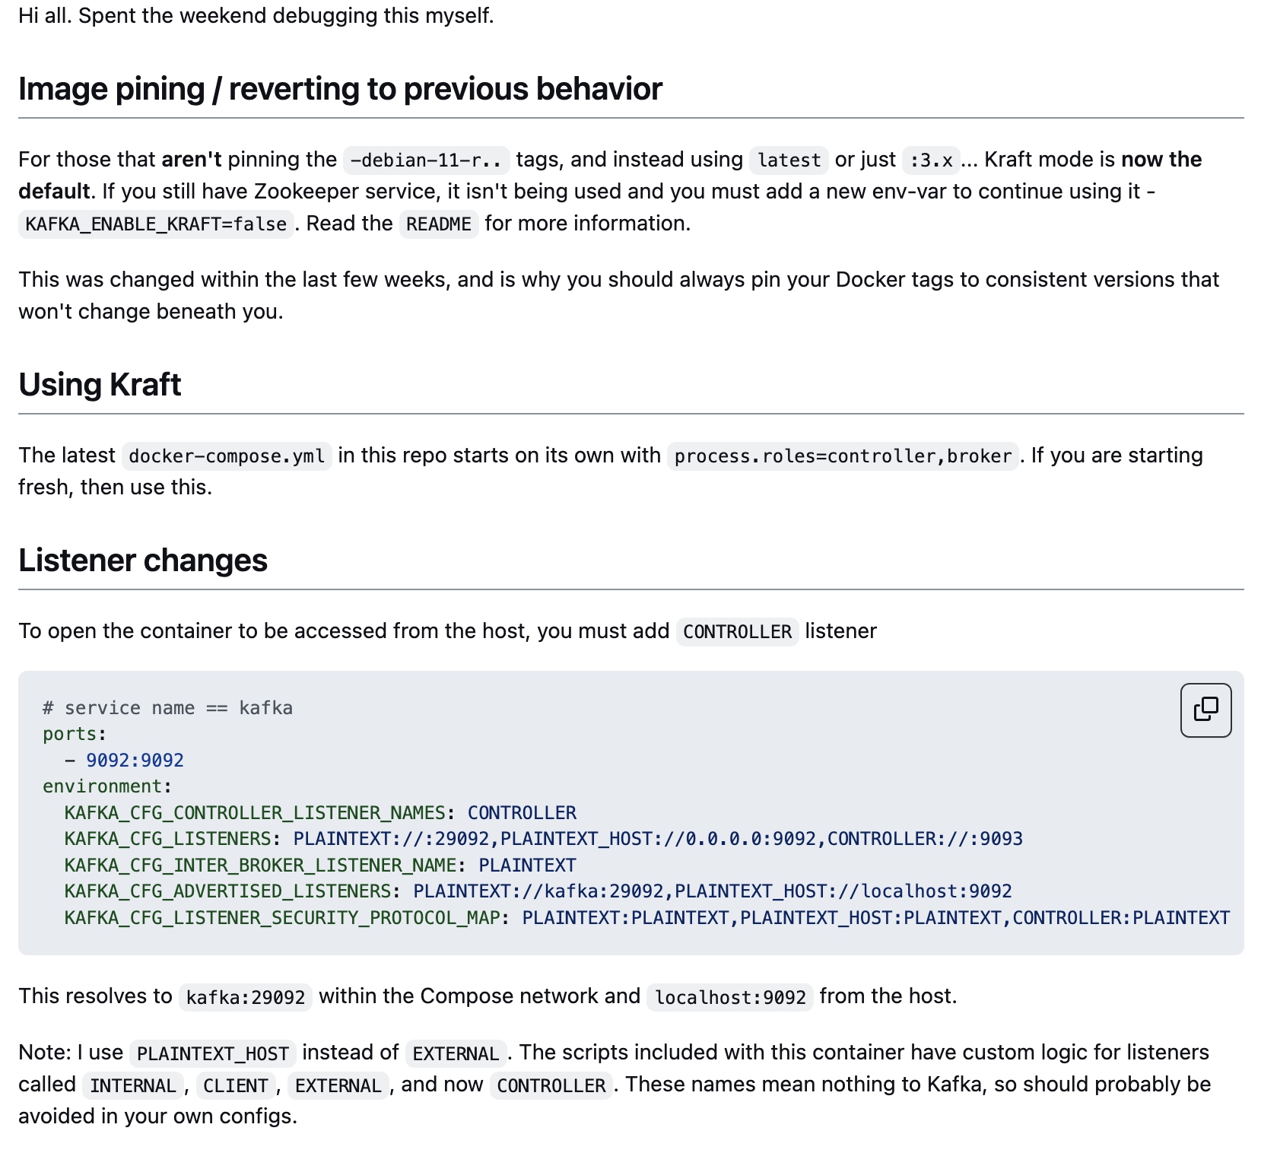The image size is (1261, 1153).
Task: Click the KAFKA_CFG_INTER_BROKER_LISTENER_NAME key
Action: 260,866
